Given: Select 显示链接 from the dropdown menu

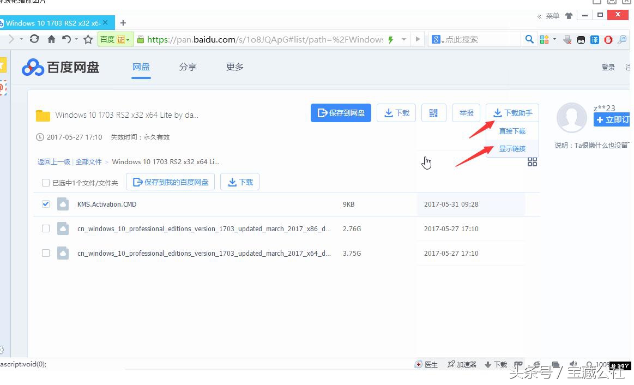Looking at the screenshot, I should (x=512, y=148).
